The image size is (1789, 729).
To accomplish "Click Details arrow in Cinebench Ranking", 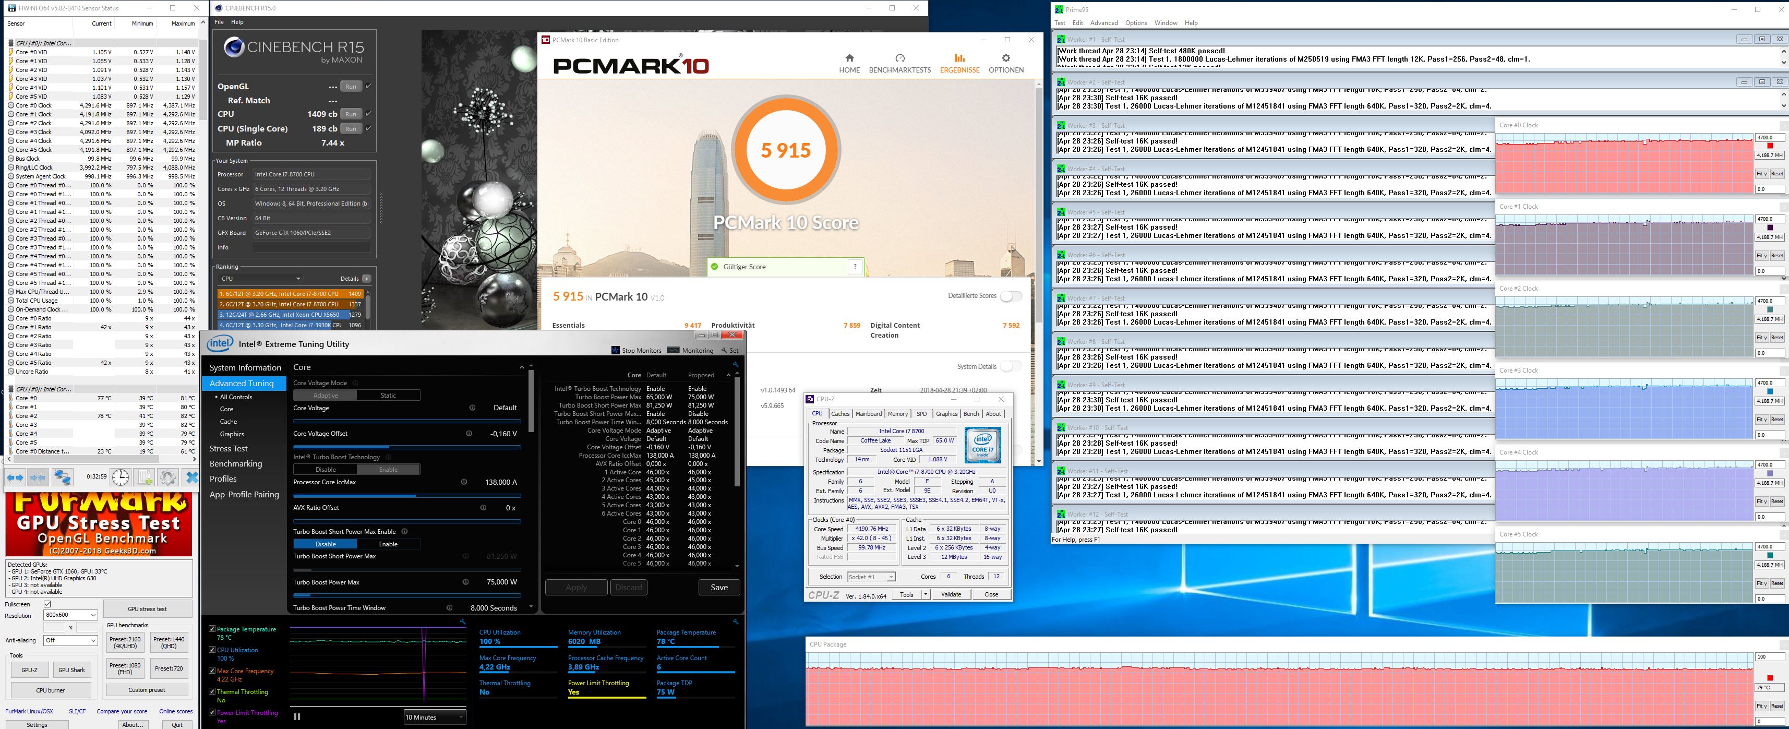I will [x=366, y=279].
